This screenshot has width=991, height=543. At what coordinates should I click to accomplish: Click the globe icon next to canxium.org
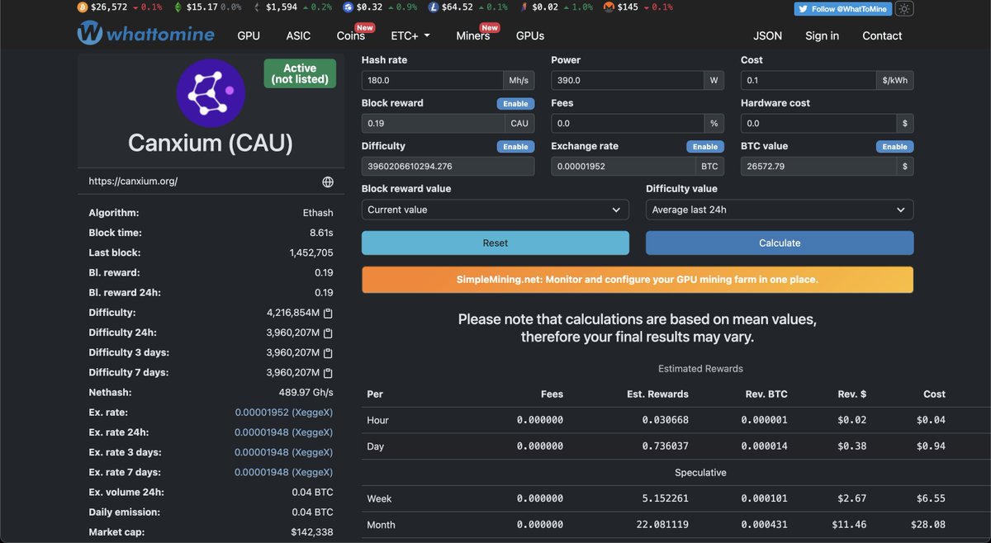coord(328,182)
